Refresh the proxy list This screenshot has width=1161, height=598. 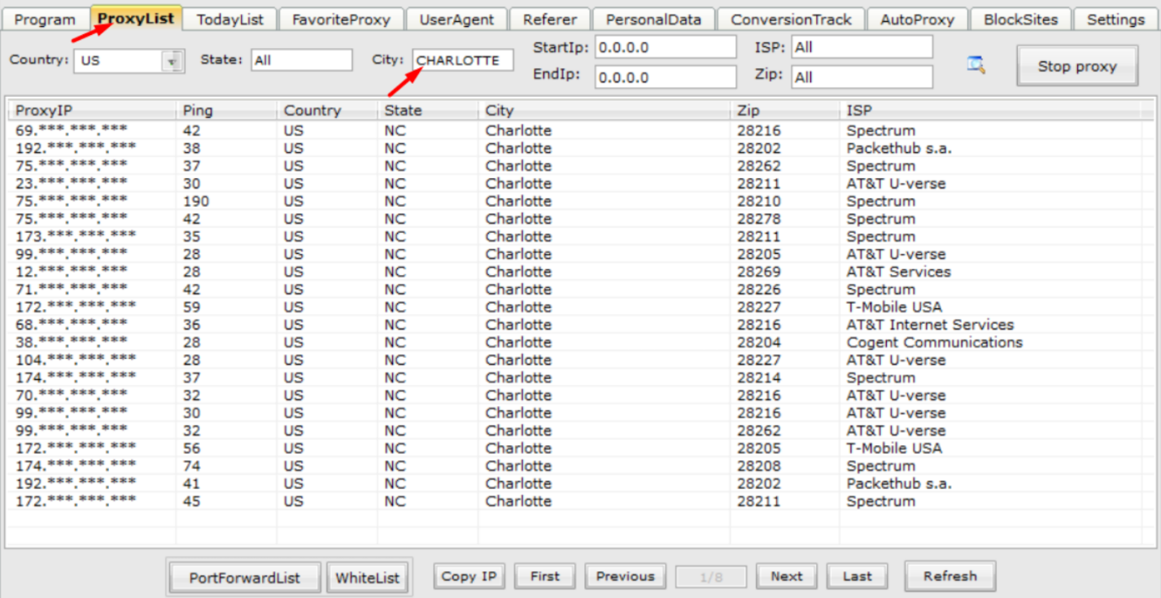950,576
